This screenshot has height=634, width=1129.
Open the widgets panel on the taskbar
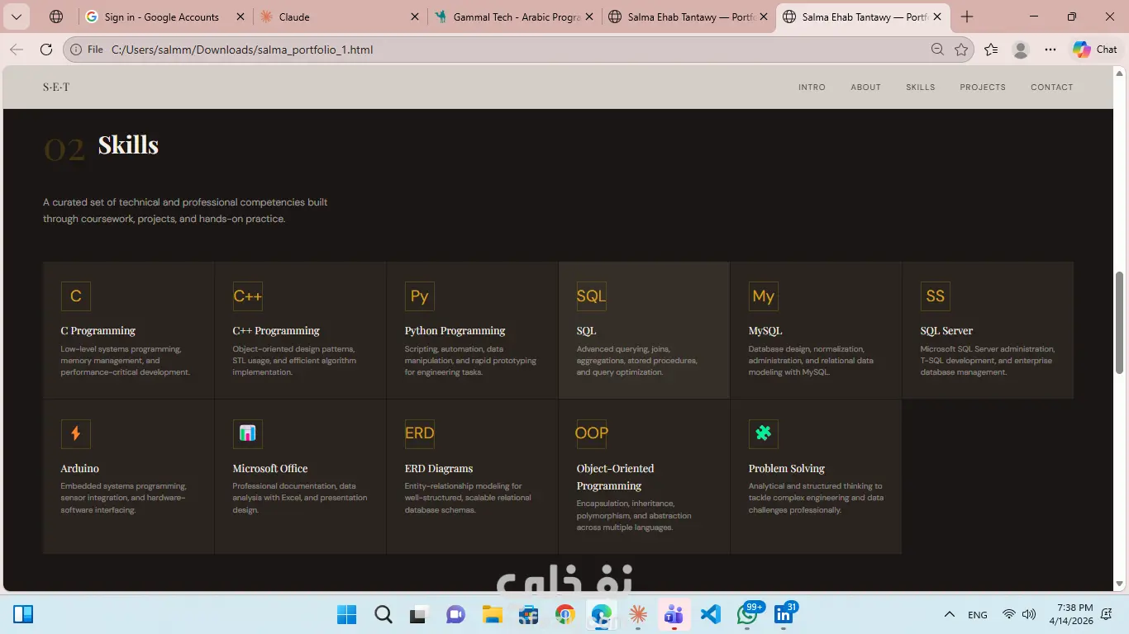coord(23,614)
